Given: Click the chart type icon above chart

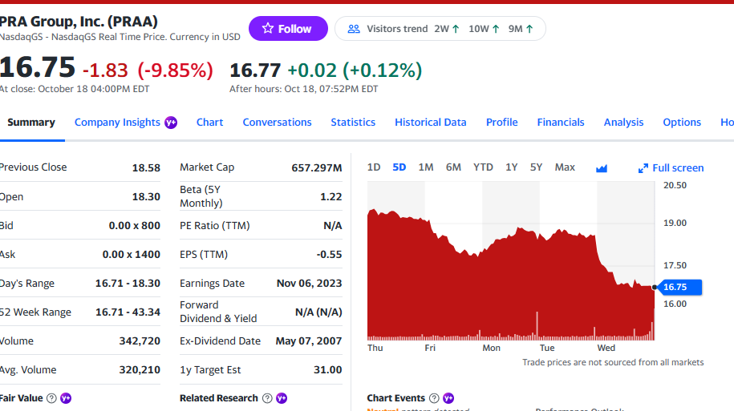Looking at the screenshot, I should (x=602, y=168).
